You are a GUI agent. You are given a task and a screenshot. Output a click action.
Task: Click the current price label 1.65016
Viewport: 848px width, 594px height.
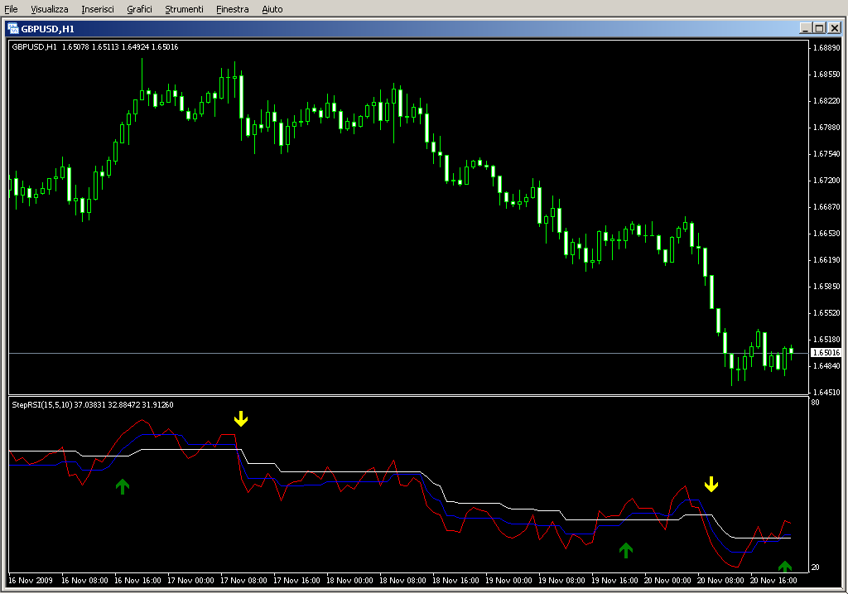click(x=826, y=353)
